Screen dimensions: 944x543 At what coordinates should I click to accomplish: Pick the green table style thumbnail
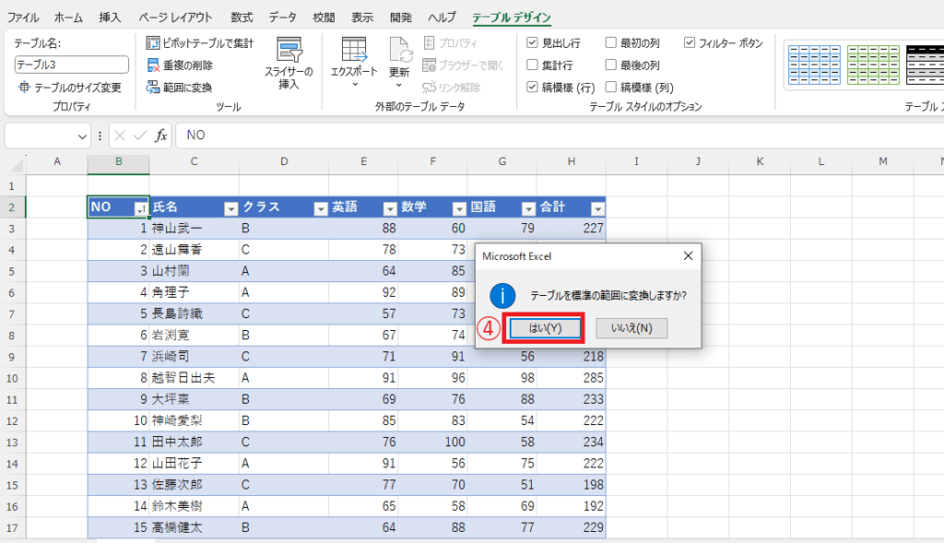pyautogui.click(x=873, y=65)
